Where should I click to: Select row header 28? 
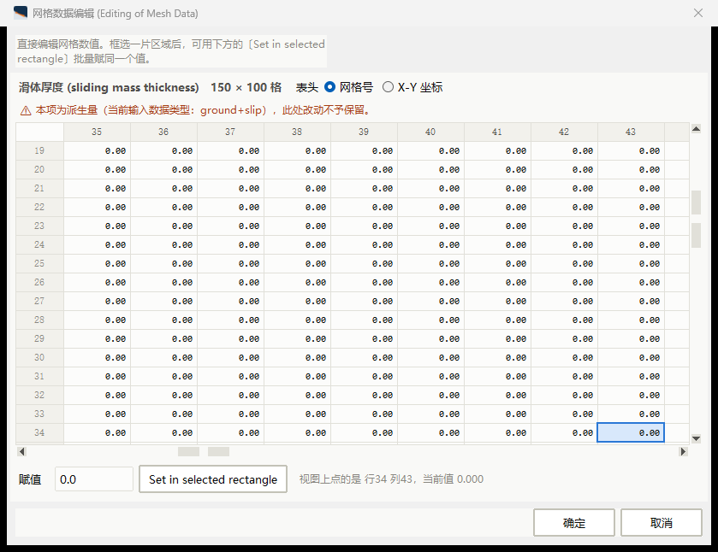[39, 320]
